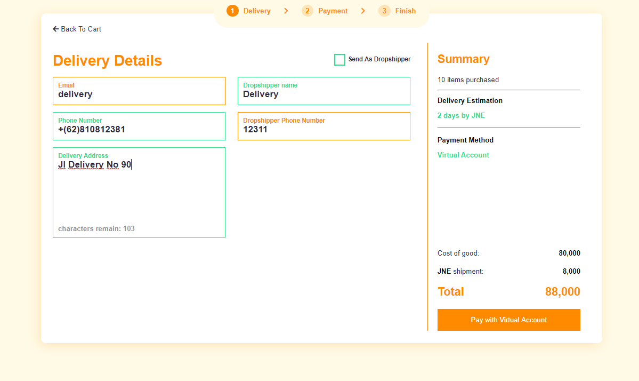Go to the Finish step label
Image resolution: width=639 pixels, height=381 pixels.
(406, 11)
